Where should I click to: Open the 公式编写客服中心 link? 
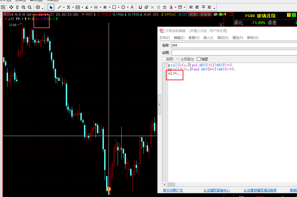[217, 190]
